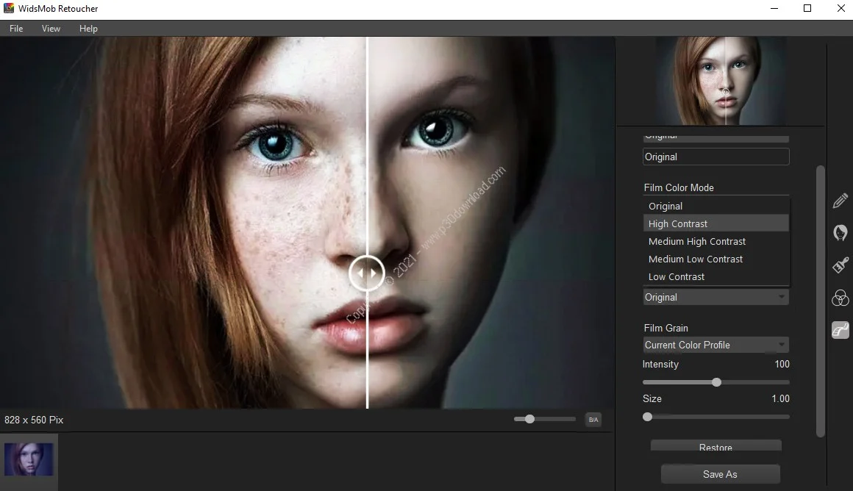Select the Film Pack tool
This screenshot has width=853, height=491.
click(840, 329)
